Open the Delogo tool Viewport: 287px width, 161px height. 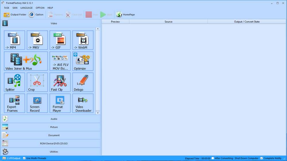tap(83, 82)
